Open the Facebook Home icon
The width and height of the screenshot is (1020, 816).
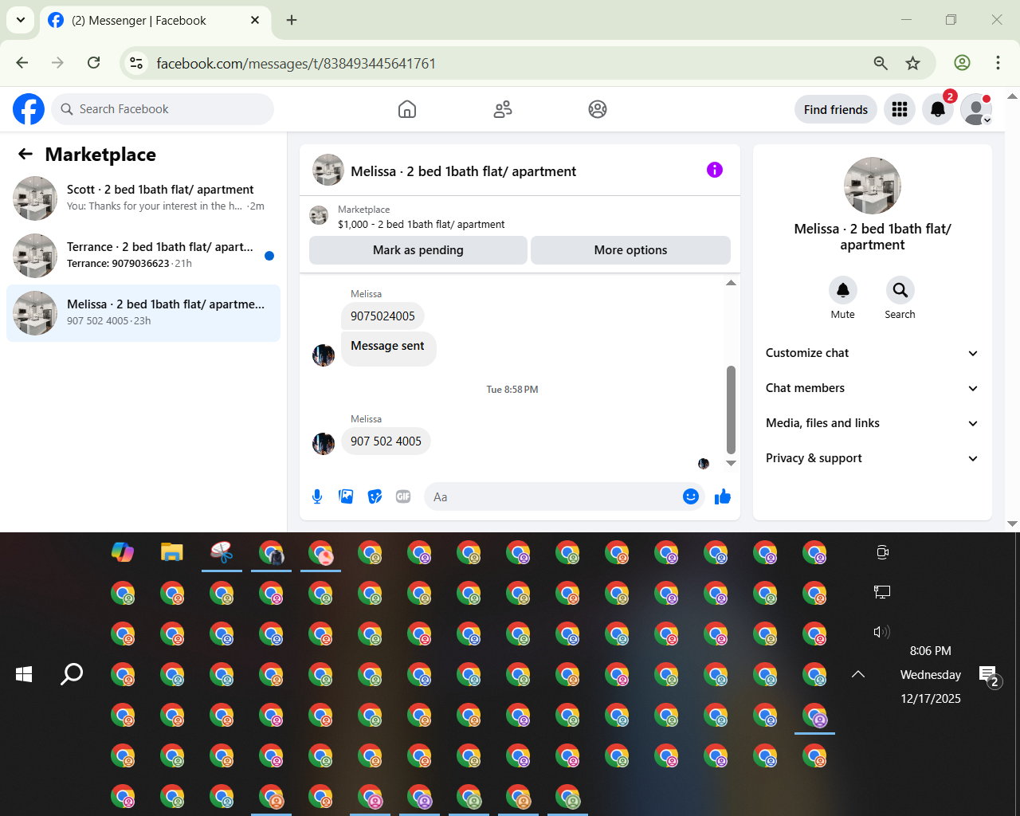click(407, 109)
